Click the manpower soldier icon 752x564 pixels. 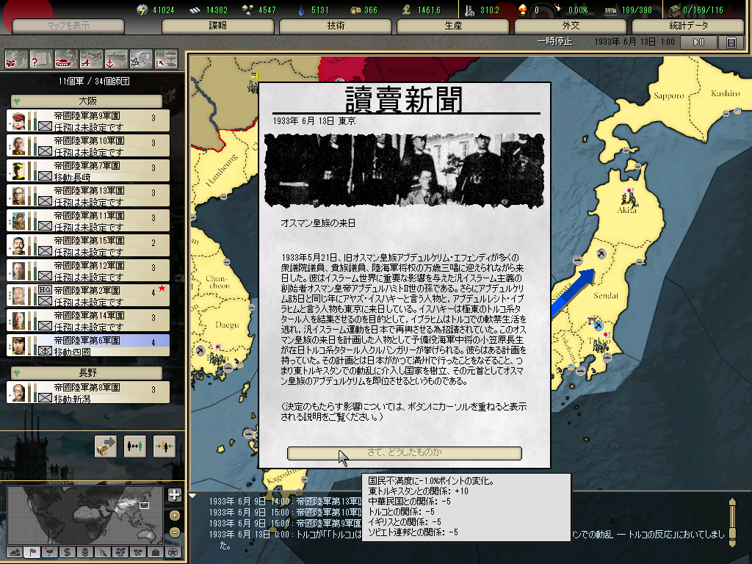point(469,10)
